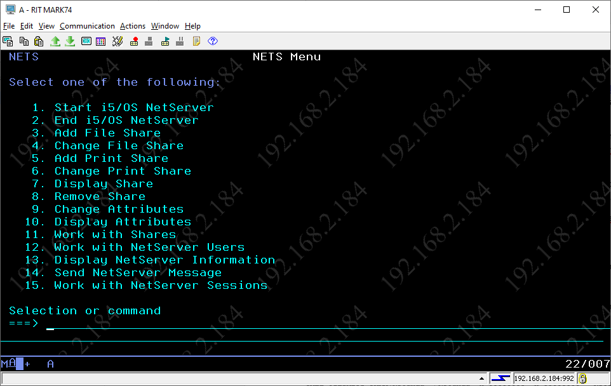Expand the status bar up-arrow
611x386 pixels.
[482, 378]
